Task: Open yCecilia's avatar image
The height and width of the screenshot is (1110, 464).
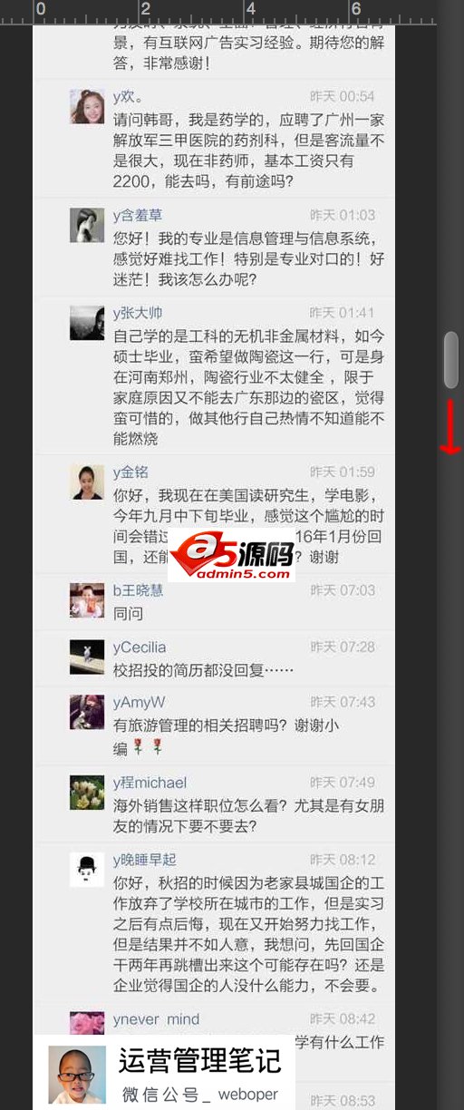Action: pos(87,657)
